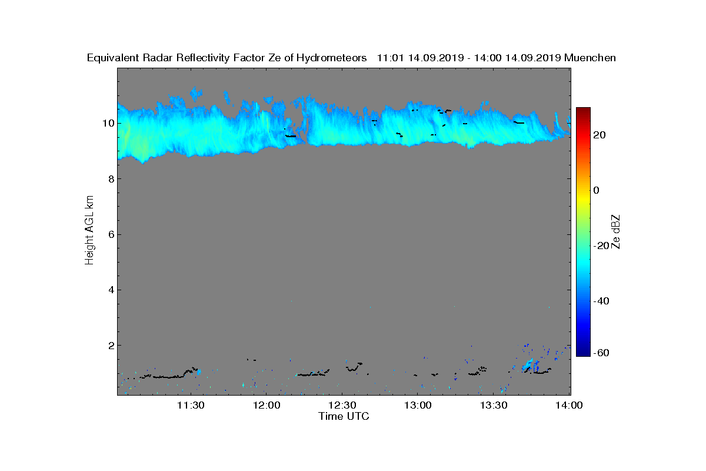Click the 12:30 time tick label
Viewport: 706px width, 471px height.
coord(342,406)
